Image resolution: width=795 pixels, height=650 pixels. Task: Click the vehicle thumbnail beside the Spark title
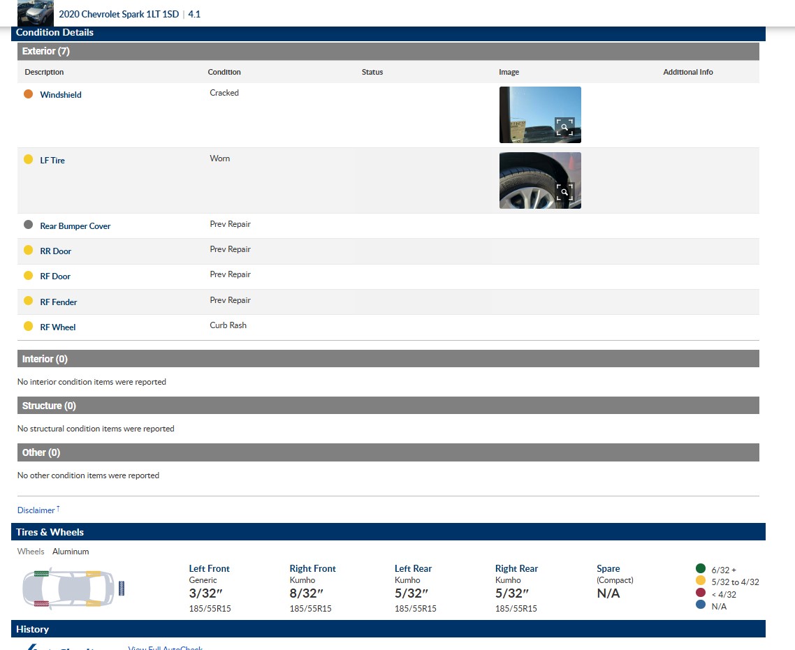[x=35, y=13]
